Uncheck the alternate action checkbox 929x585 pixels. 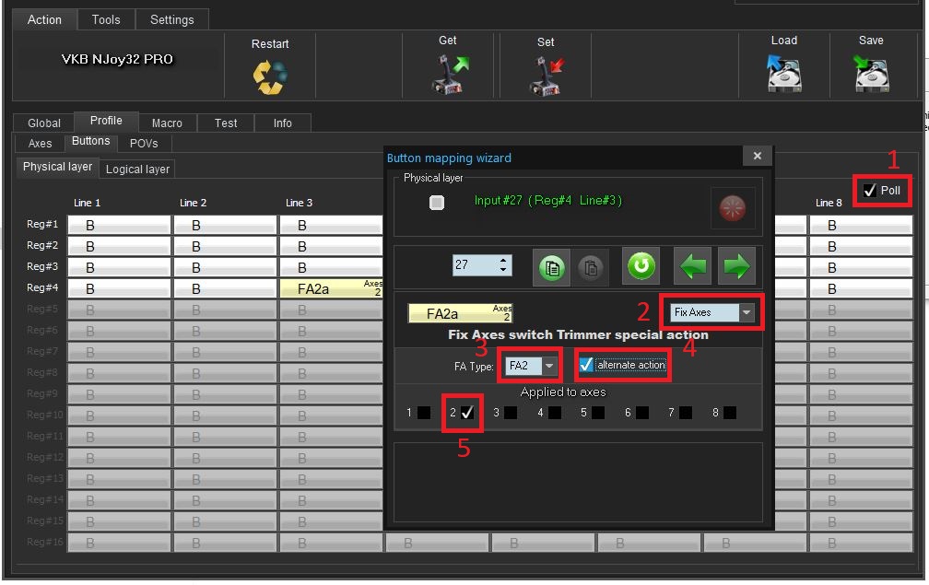point(586,365)
